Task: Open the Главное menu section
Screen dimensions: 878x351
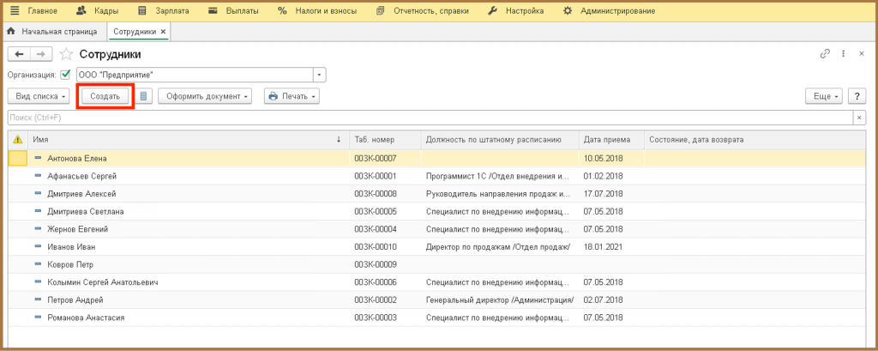Action: pos(34,10)
